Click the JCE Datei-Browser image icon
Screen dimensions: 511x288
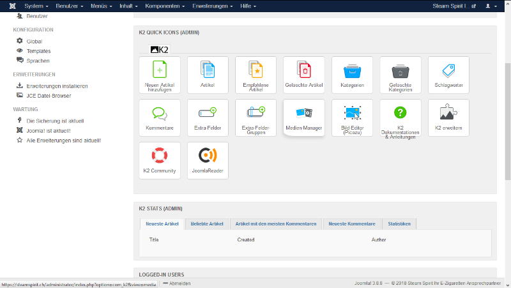pyautogui.click(x=20, y=95)
